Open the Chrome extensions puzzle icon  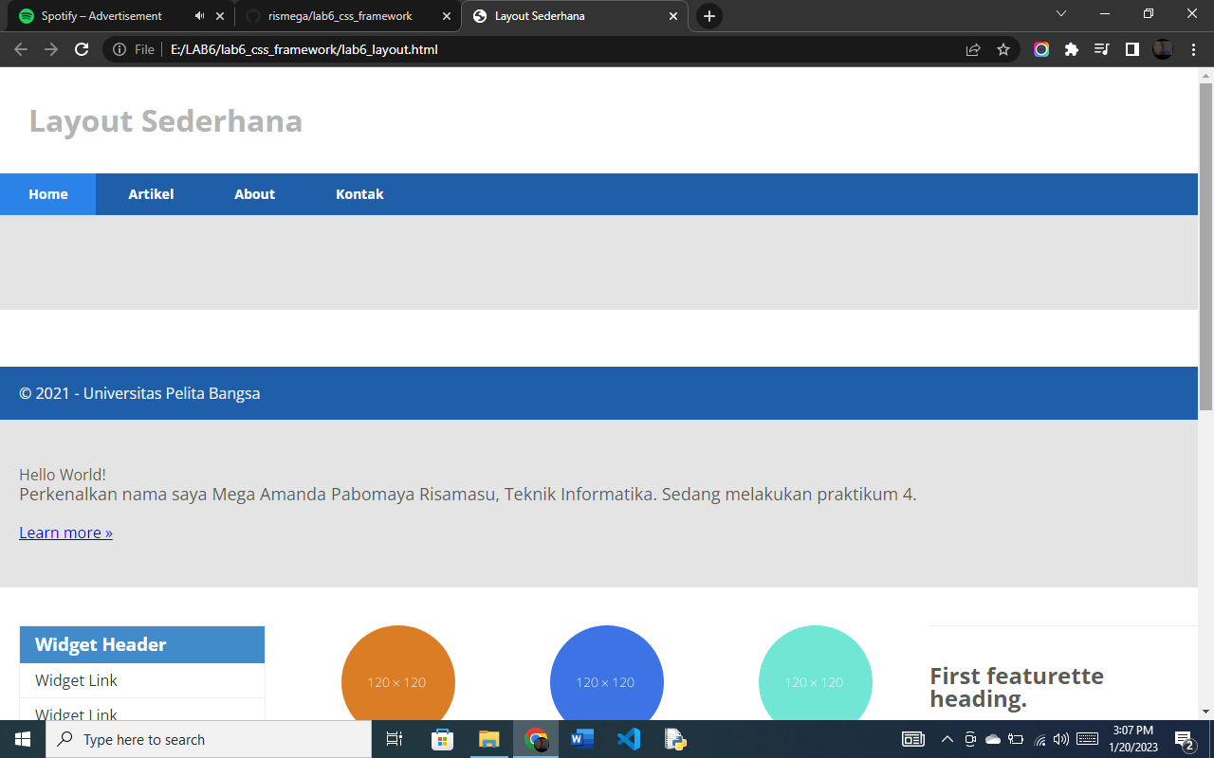click(1072, 49)
